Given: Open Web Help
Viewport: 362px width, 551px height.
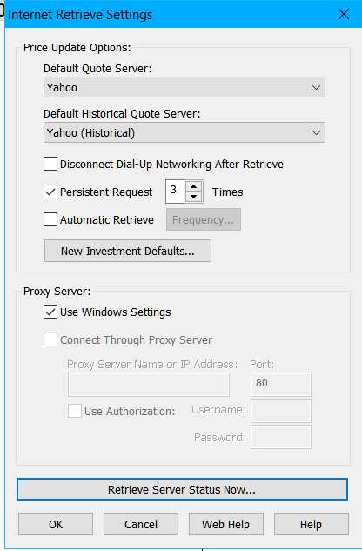Looking at the screenshot, I should (x=226, y=524).
